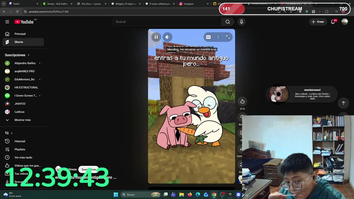Launch Microsoft Teams from taskbar

pyautogui.click(x=173, y=195)
